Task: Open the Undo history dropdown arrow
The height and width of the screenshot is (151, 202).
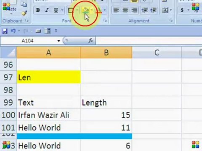Action: [19, 31]
